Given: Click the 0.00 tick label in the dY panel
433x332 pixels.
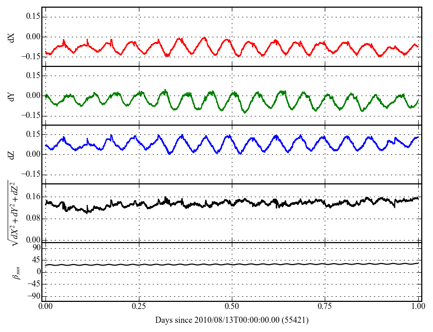Looking at the screenshot, I should 32,96.
